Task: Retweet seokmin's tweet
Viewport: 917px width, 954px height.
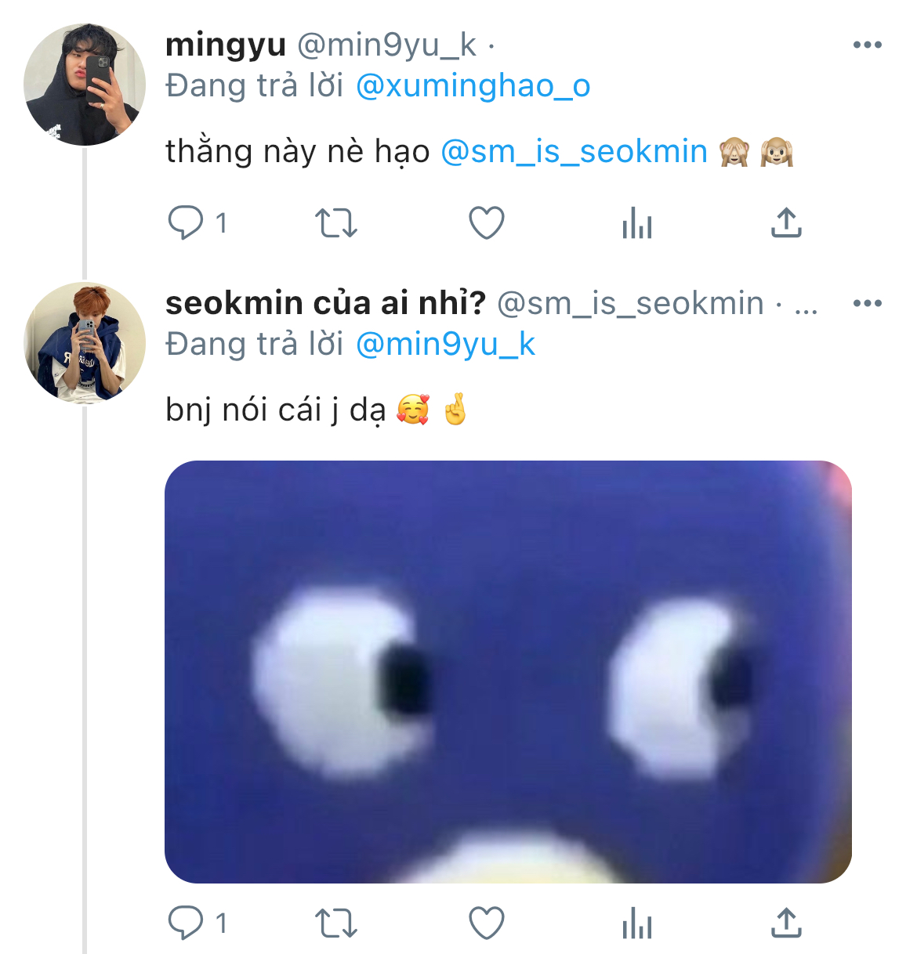Action: [336, 923]
